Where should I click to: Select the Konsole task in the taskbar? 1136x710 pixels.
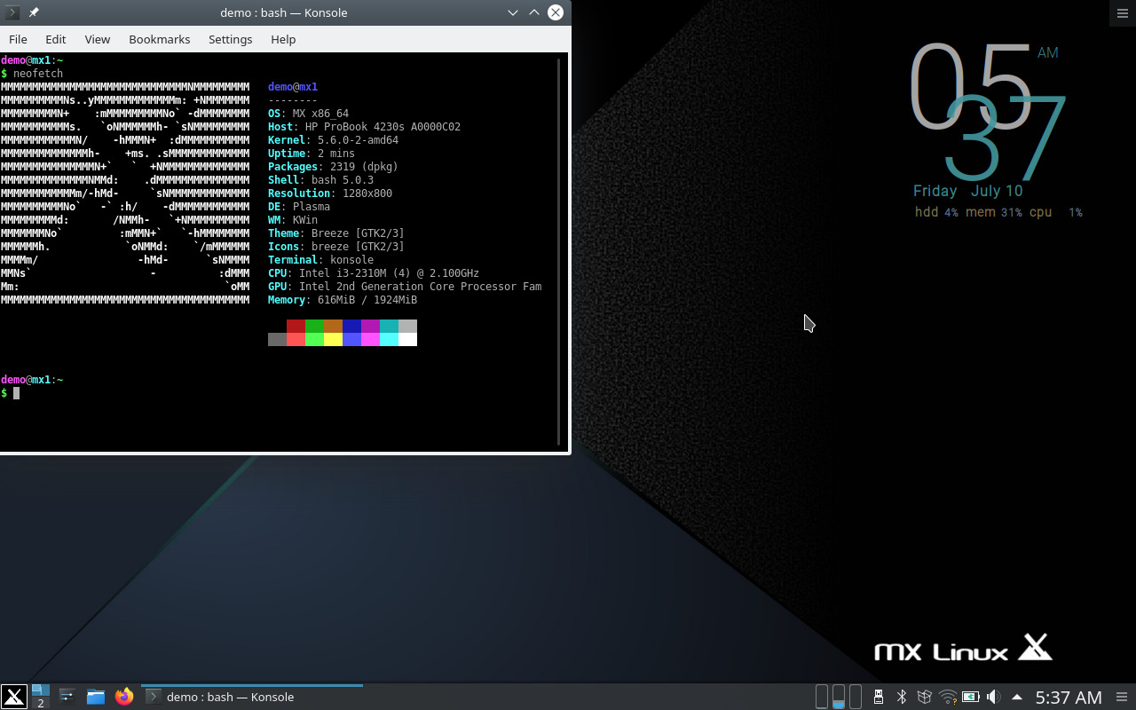[x=253, y=697]
